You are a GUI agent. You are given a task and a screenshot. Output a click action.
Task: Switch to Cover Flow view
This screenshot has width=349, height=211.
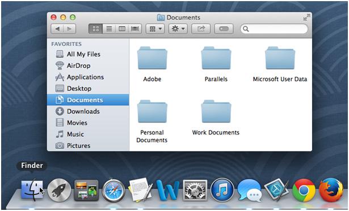(x=135, y=29)
